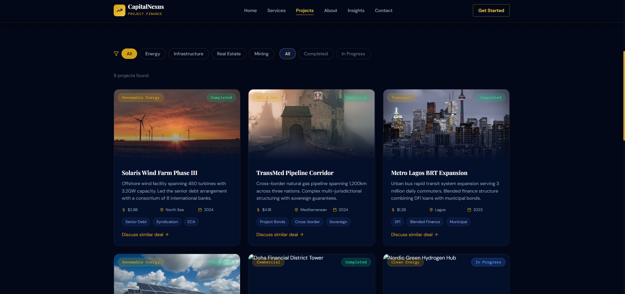This screenshot has height=294, width=625.
Task: Click the location pin next to North Sea
Action: click(x=162, y=210)
